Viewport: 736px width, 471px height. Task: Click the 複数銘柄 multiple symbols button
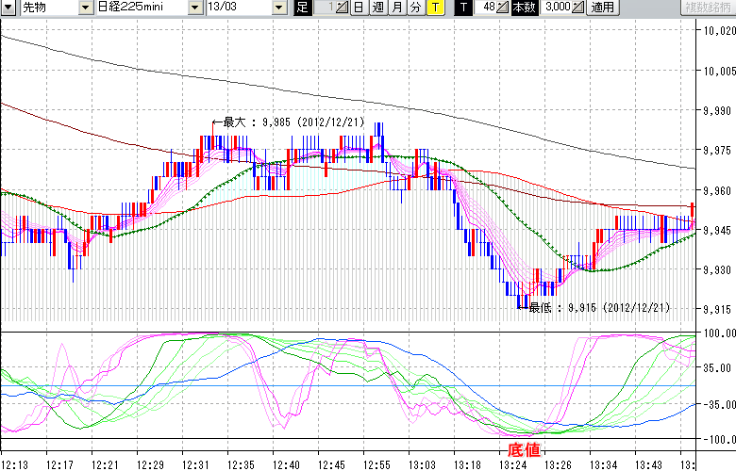tap(708, 8)
